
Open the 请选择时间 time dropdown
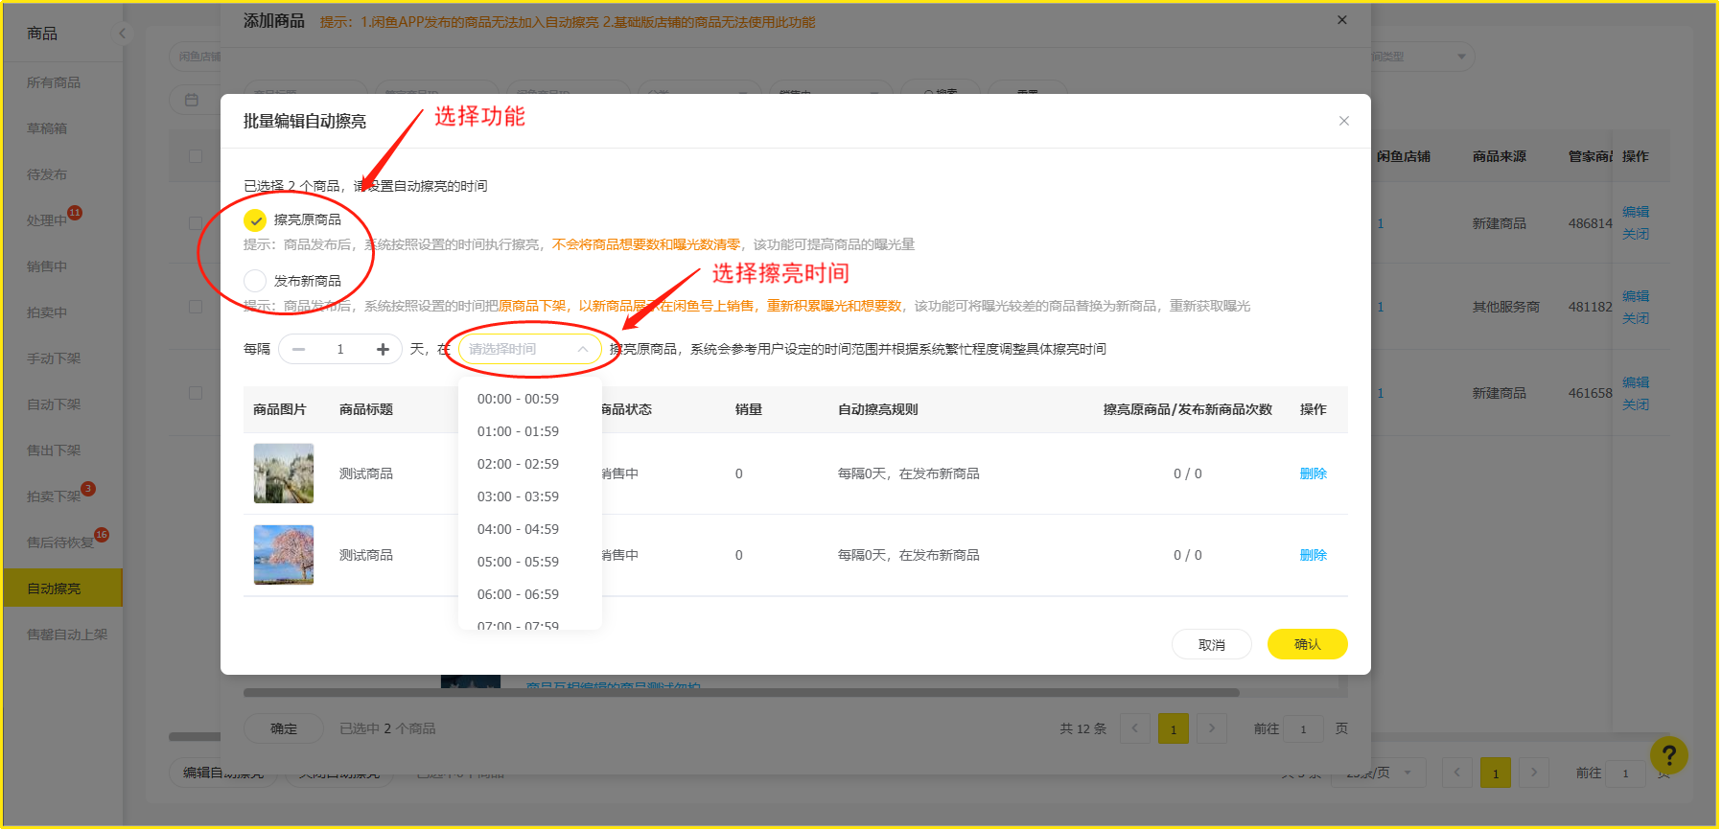529,349
